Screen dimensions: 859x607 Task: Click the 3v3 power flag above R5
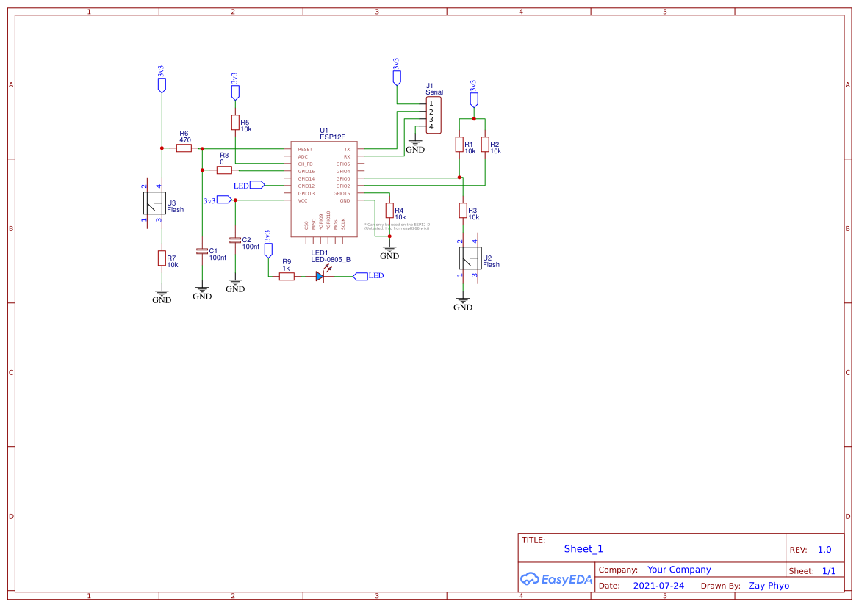pos(235,87)
